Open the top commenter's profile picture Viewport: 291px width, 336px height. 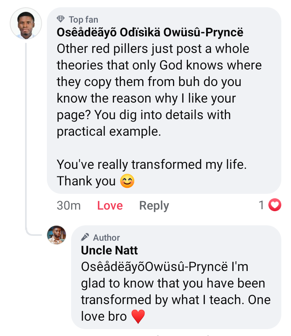(x=25, y=23)
